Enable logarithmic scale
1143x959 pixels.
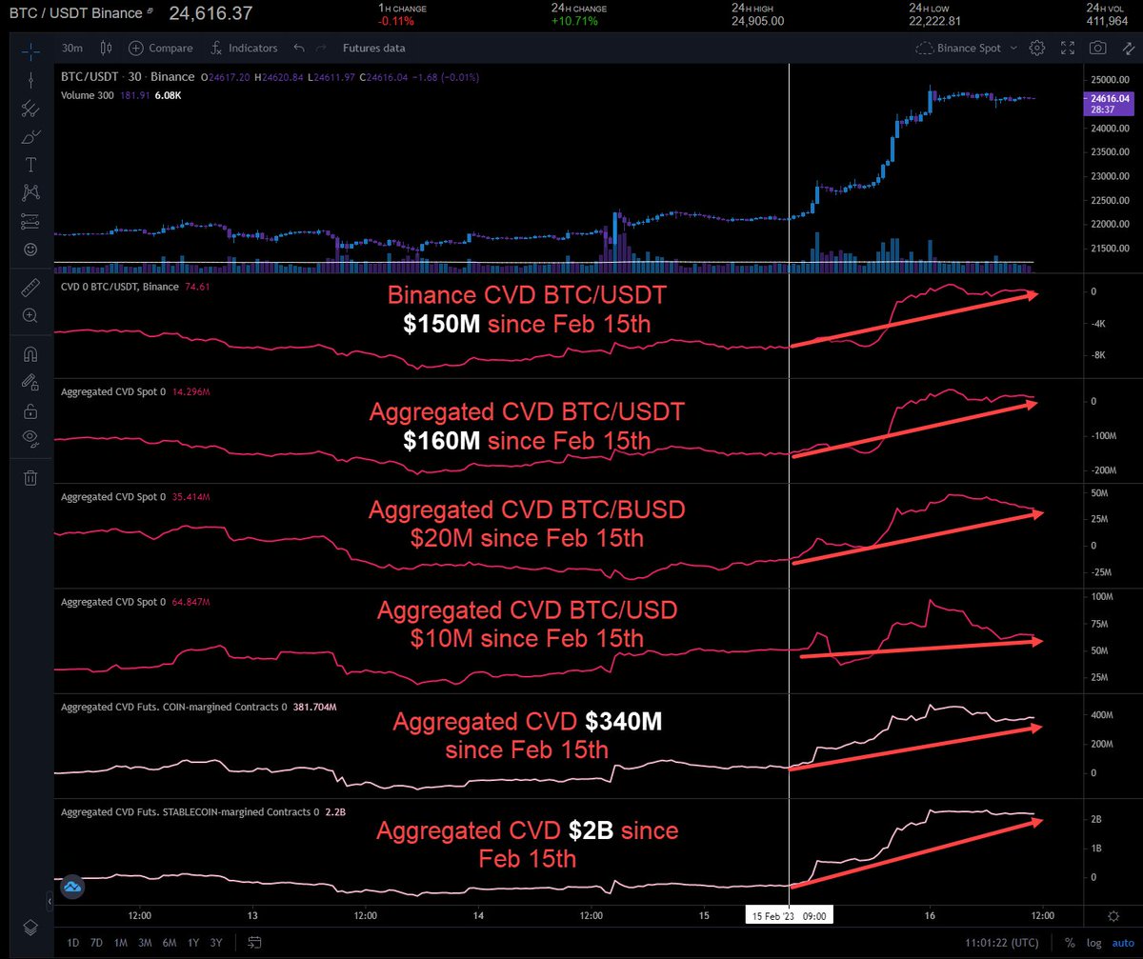point(1093,943)
